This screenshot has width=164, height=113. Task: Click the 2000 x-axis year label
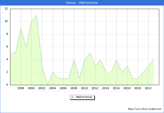(31, 88)
